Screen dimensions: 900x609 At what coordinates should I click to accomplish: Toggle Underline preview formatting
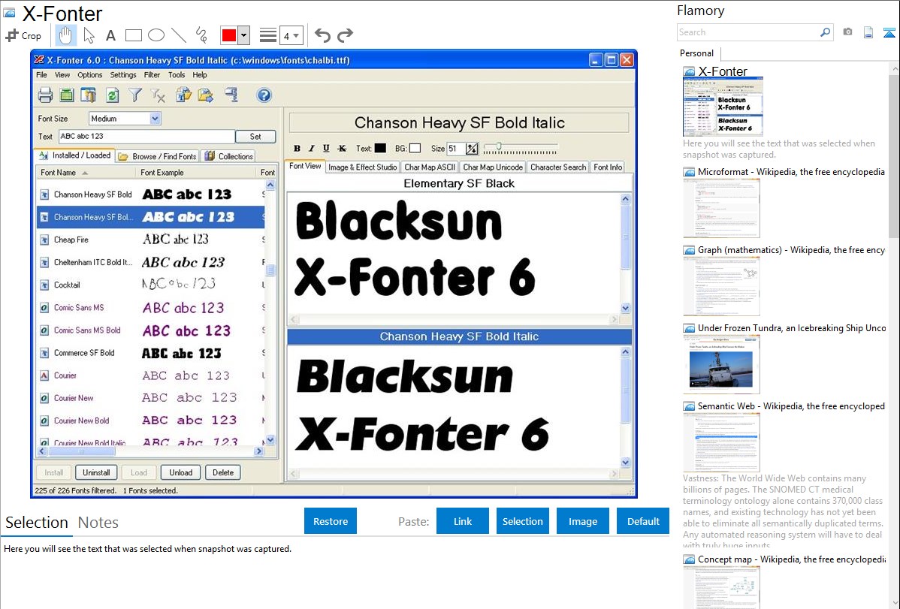[326, 148]
